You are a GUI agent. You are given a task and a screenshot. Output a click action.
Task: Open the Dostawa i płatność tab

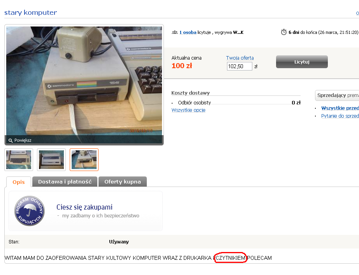(65, 182)
